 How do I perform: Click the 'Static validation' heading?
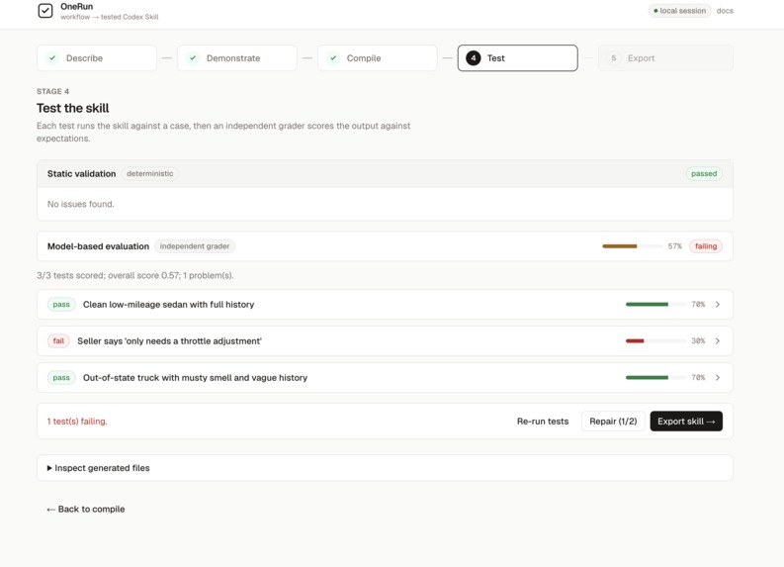pos(81,173)
